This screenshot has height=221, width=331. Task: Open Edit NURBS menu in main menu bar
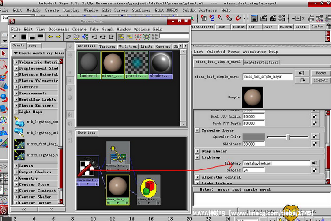[x=166, y=10]
